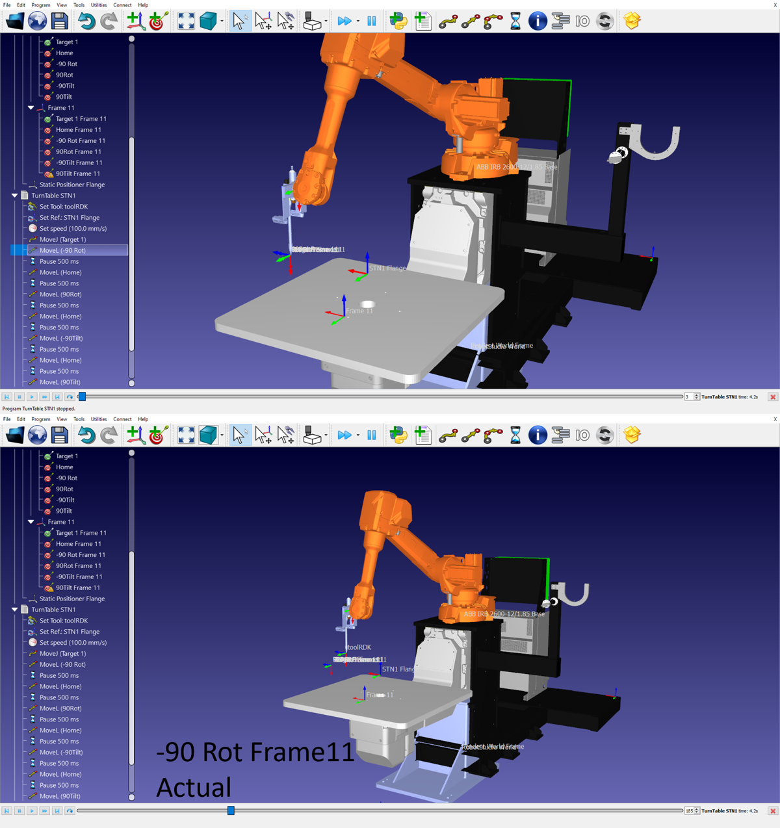
Task: Add Python script in lower window toolbar
Action: (398, 435)
